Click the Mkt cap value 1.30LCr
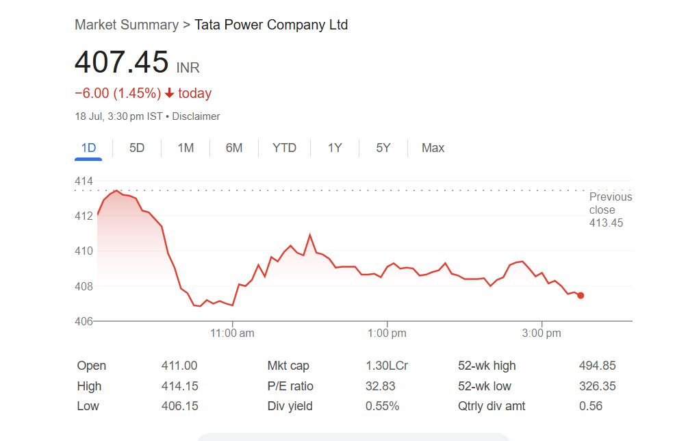This screenshot has width=675, height=441. (x=387, y=366)
